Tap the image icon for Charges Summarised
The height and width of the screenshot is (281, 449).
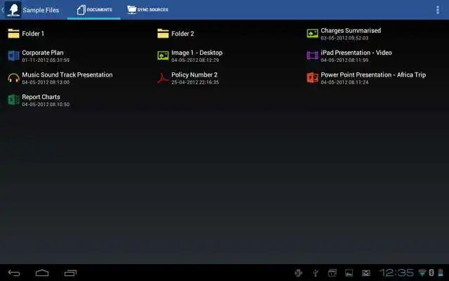click(x=312, y=33)
